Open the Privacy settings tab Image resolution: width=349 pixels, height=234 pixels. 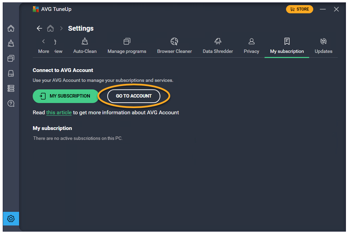click(251, 46)
